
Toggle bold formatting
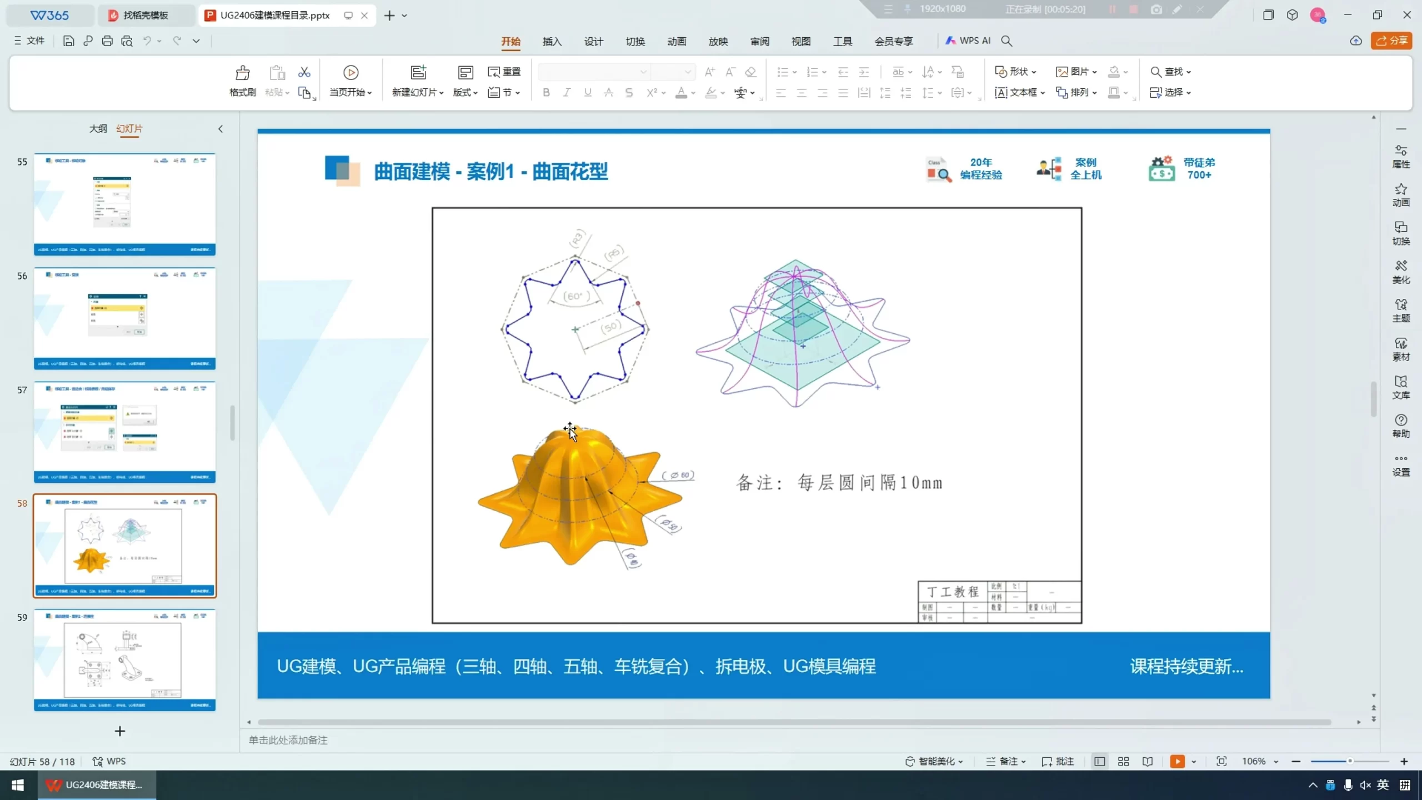tap(546, 92)
